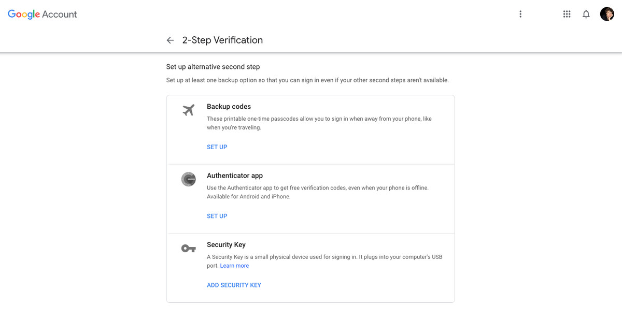Select the Backup codes heading
Image resolution: width=622 pixels, height=320 pixels.
coord(229,107)
